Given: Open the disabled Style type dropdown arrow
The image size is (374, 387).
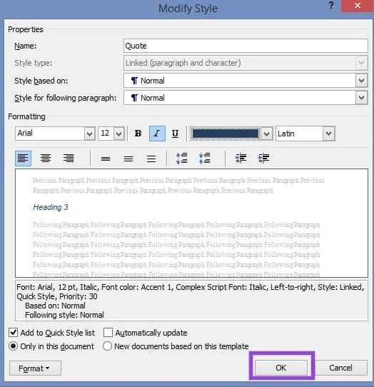Looking at the screenshot, I should [361, 63].
